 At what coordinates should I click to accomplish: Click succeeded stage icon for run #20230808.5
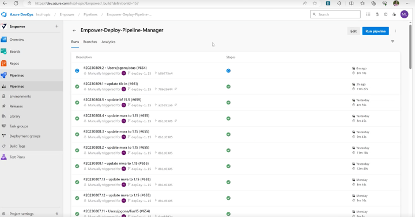click(x=228, y=103)
